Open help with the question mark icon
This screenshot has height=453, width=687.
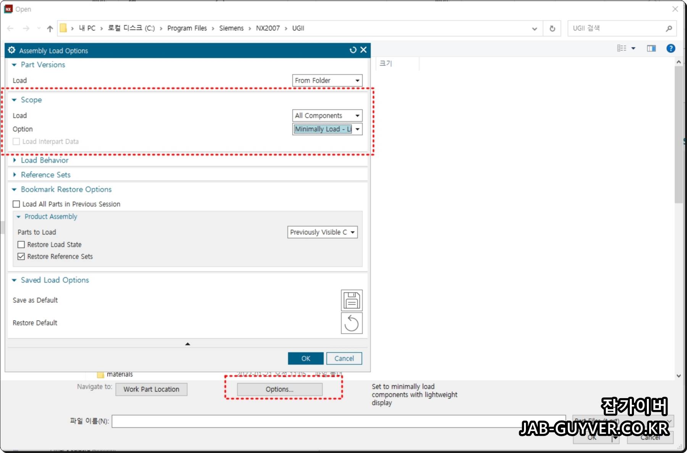[671, 48]
